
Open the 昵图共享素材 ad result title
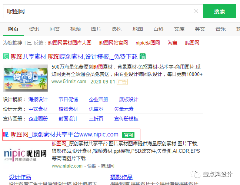pos(74,57)
